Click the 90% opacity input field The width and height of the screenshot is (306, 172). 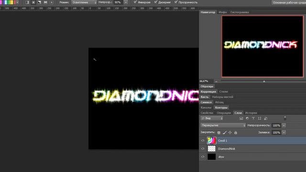(x=118, y=2)
